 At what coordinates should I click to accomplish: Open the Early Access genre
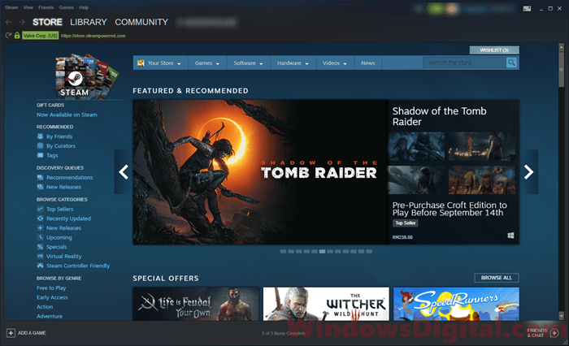(x=52, y=297)
